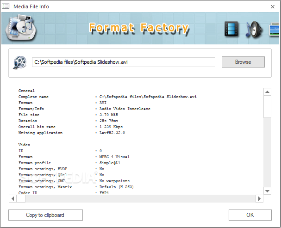This screenshot has width=281, height=228.
Task: Click the landscape picture icon in the banner
Action: pos(275,29)
